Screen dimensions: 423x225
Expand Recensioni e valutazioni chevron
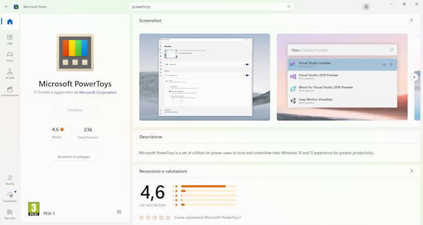411,171
